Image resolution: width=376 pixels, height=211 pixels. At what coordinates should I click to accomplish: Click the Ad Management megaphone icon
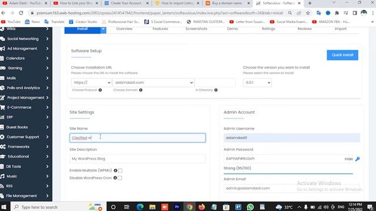[2, 49]
